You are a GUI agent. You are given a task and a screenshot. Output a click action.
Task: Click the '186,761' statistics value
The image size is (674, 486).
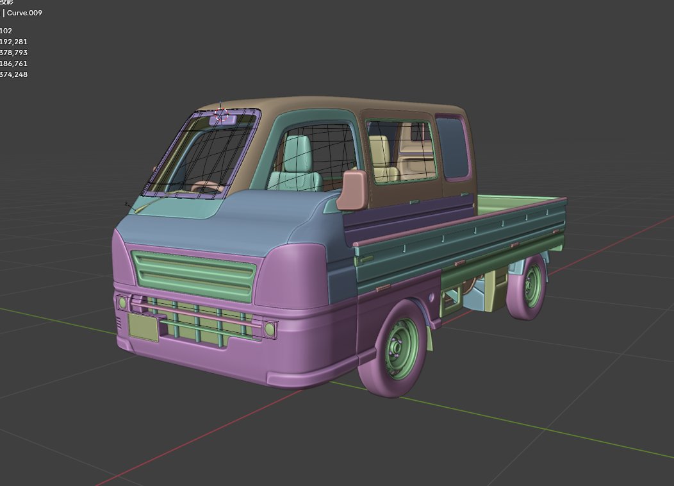(13, 63)
